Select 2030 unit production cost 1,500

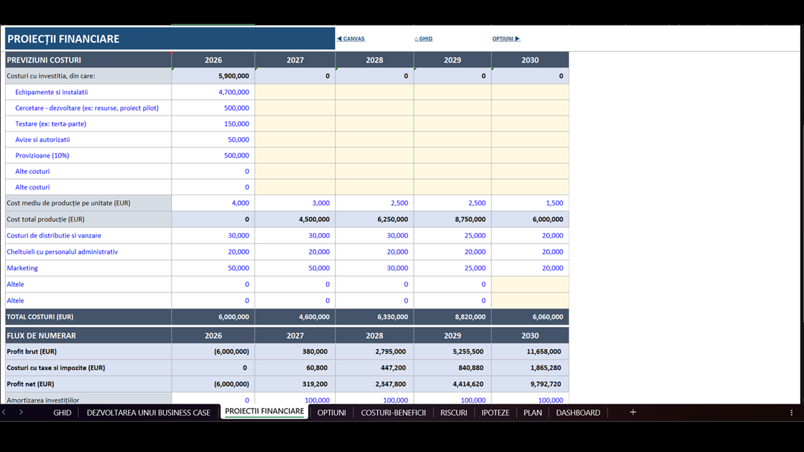tap(530, 203)
